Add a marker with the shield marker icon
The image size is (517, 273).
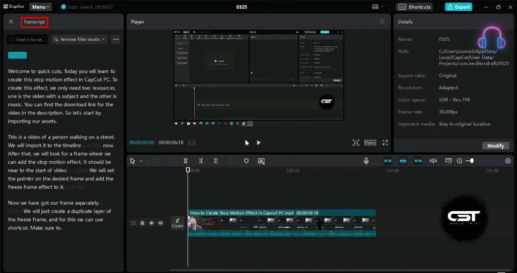(x=246, y=161)
